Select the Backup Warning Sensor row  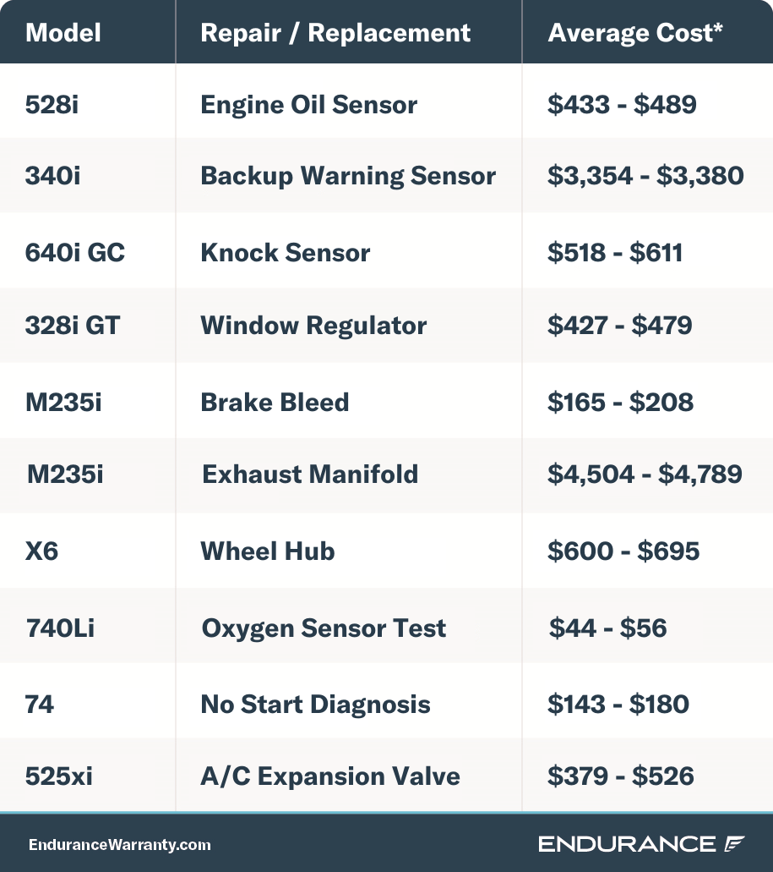387,176
